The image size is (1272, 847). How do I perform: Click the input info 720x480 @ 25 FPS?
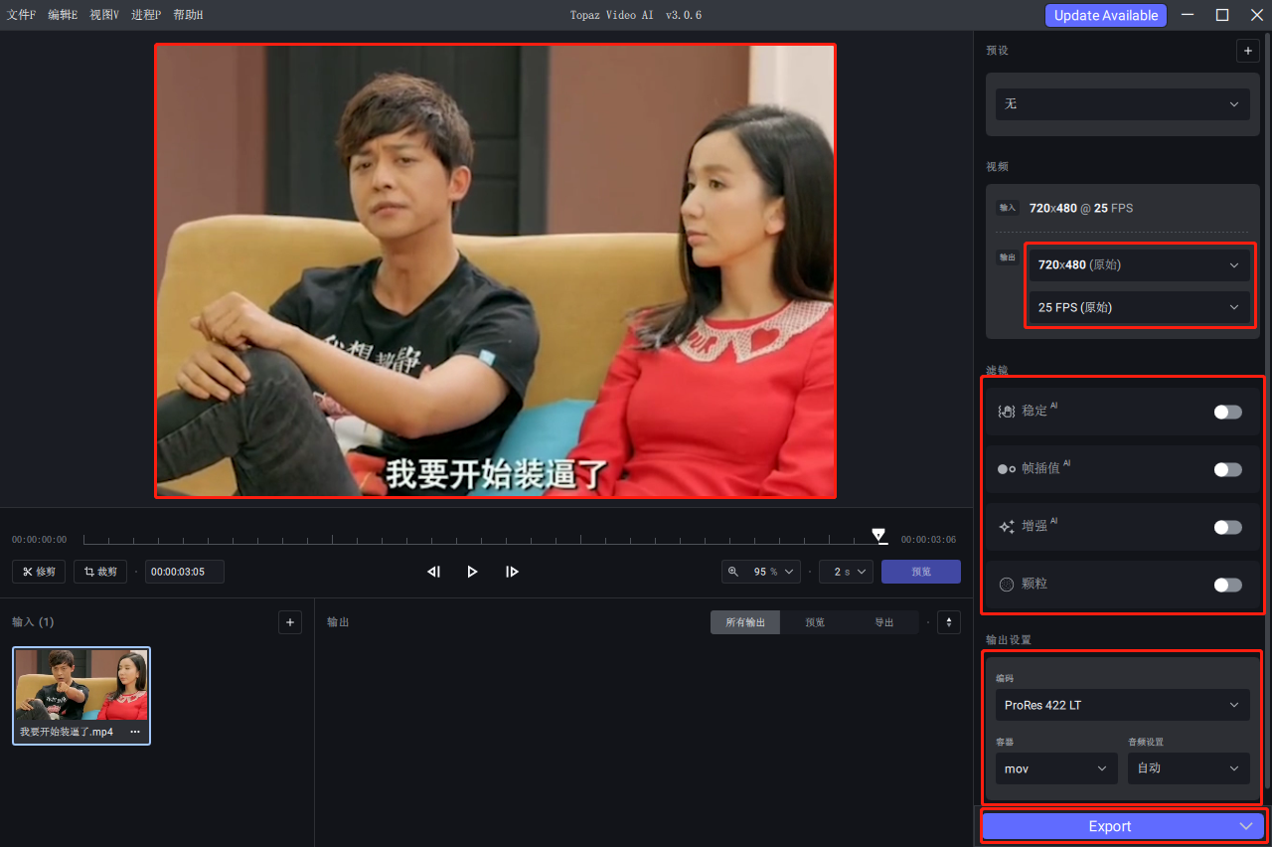coord(1081,208)
